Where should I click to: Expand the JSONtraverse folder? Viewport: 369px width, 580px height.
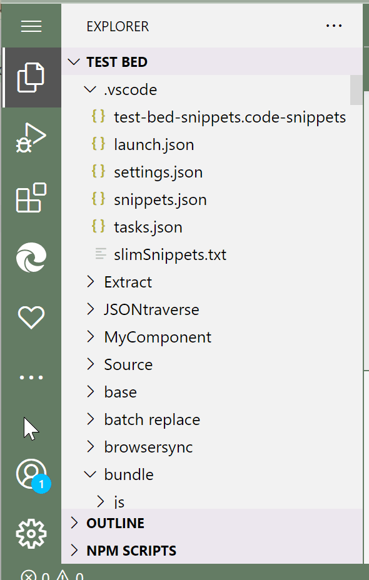click(90, 309)
